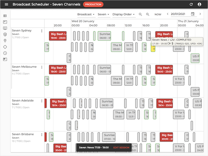Viewport: 208px width, 156px height.
Task: Open Seven Adelaide channel options menu
Action: tap(42, 101)
